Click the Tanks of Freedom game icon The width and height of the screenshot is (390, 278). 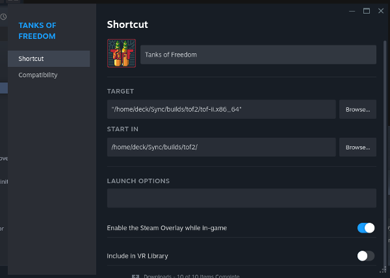(x=122, y=54)
